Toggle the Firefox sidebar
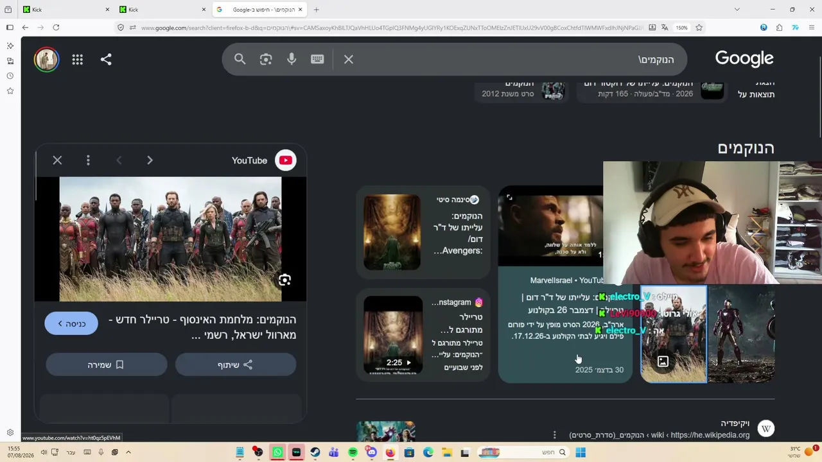The width and height of the screenshot is (822, 462). [x=10, y=28]
